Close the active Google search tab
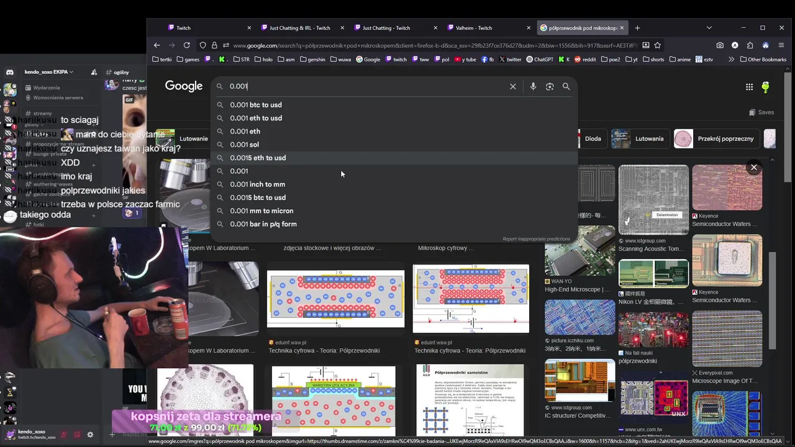This screenshot has height=447, width=795. click(622, 28)
